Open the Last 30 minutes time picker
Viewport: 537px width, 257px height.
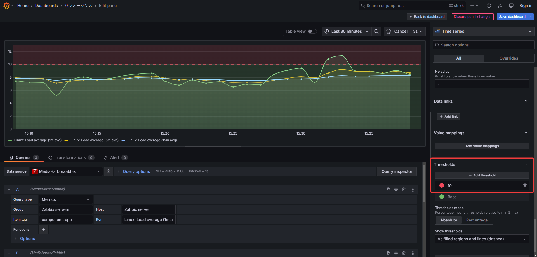tap(347, 31)
